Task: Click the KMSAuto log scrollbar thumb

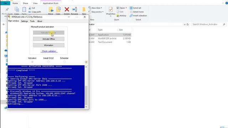Action: [86, 95]
